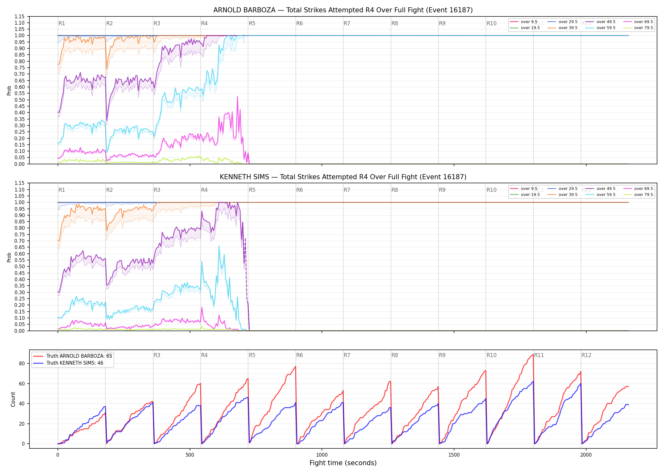Click R2 round marker in Barboza chart
The height and width of the screenshot is (474, 664).
[x=109, y=23]
